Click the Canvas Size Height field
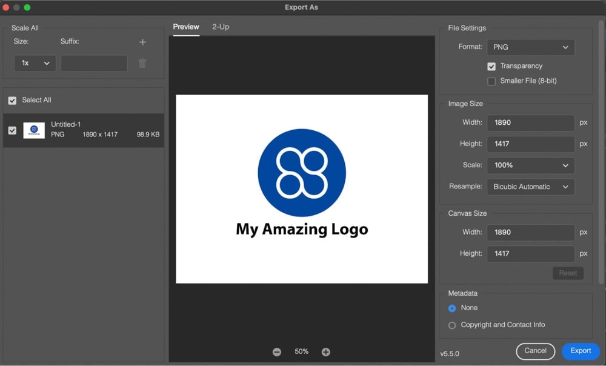The image size is (606, 366). point(531,253)
